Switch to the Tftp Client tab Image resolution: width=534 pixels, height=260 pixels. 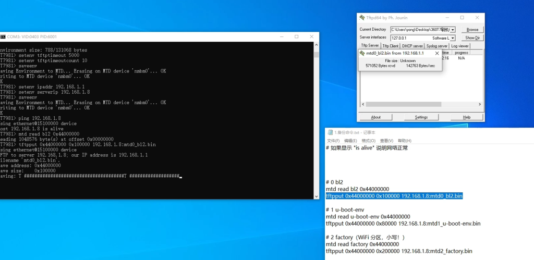pos(391,46)
